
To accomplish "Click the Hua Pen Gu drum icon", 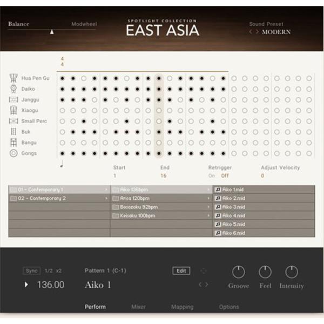I will [13, 78].
